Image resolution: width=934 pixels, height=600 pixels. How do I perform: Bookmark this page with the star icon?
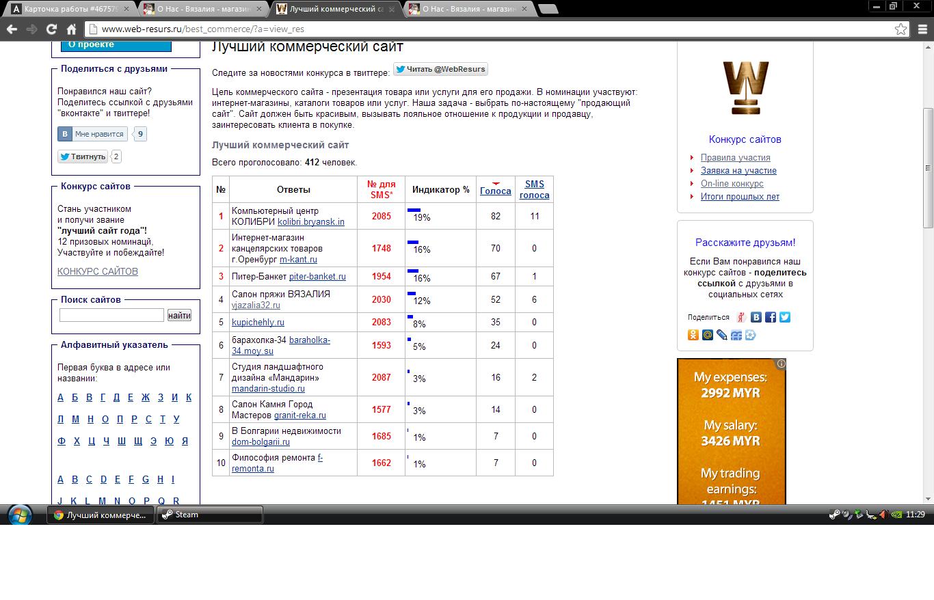click(x=901, y=29)
